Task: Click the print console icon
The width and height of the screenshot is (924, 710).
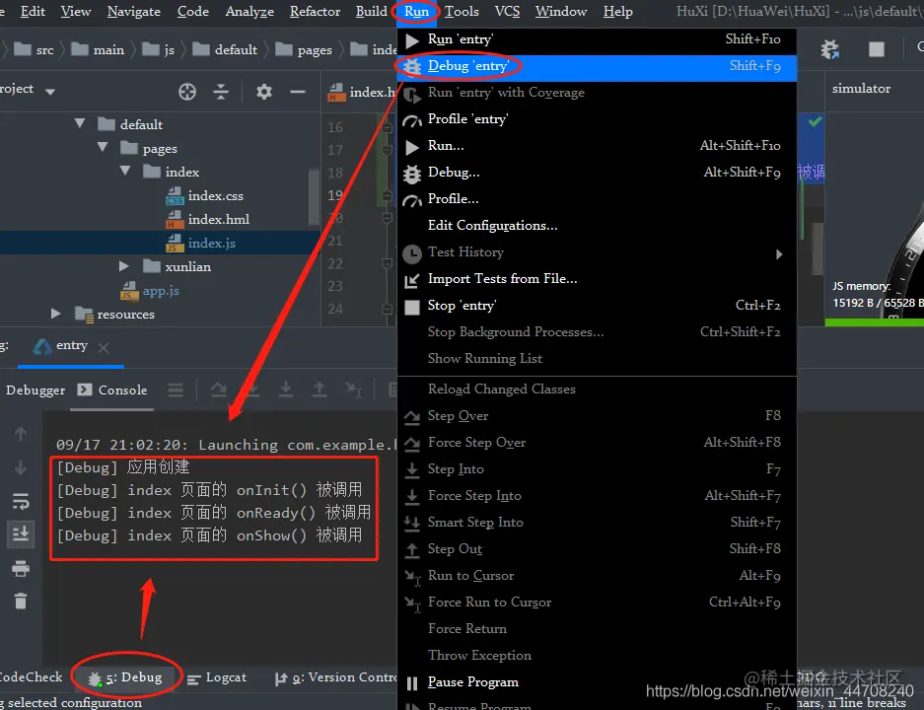Action: click(21, 569)
